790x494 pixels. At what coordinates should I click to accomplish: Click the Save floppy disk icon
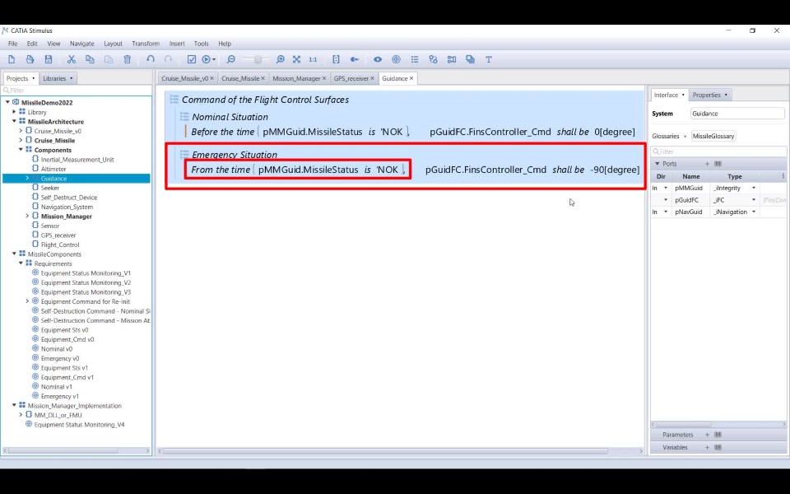pos(49,59)
